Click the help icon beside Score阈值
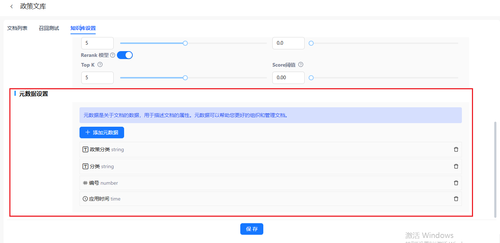The image size is (500, 243). pos(301,65)
